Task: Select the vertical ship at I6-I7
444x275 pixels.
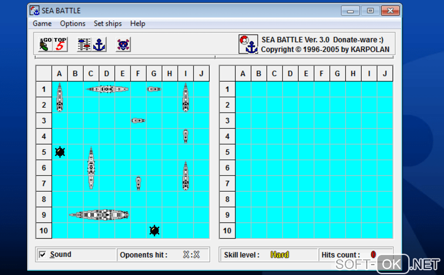Action: pos(185,176)
